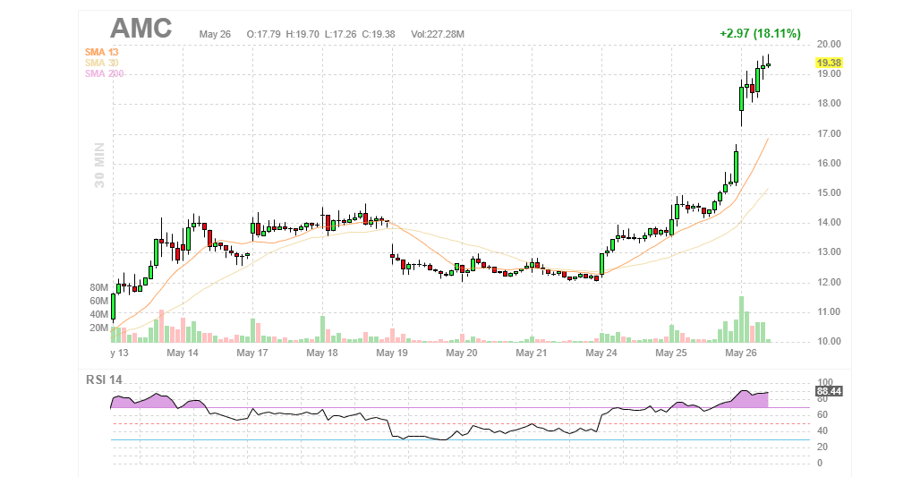This screenshot has height=477, width=912.
Task: Click the 60M volume axis label
Action: tap(98, 302)
